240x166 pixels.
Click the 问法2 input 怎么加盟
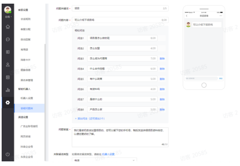click(x=122, y=48)
